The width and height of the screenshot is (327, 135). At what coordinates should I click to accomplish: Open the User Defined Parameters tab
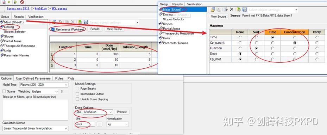[x=33, y=78]
